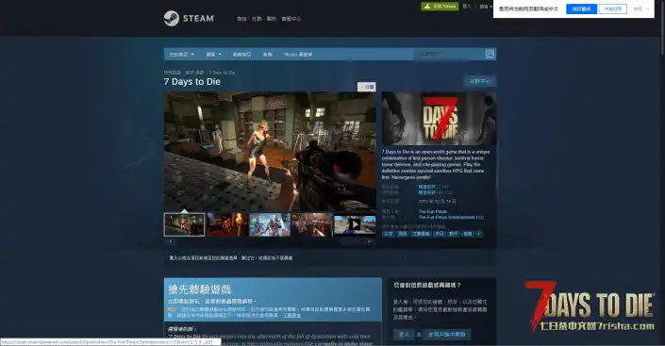The image size is (665, 346).
Task: Click the 社群中心 button beside the title
Action: tap(480, 81)
